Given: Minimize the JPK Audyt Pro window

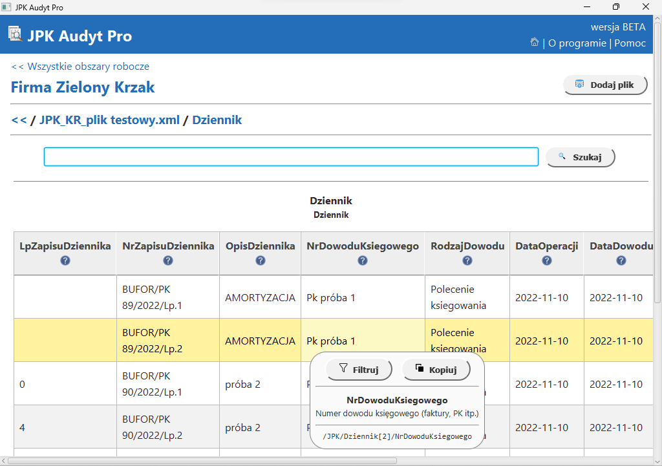Looking at the screenshot, I should click(x=587, y=6).
